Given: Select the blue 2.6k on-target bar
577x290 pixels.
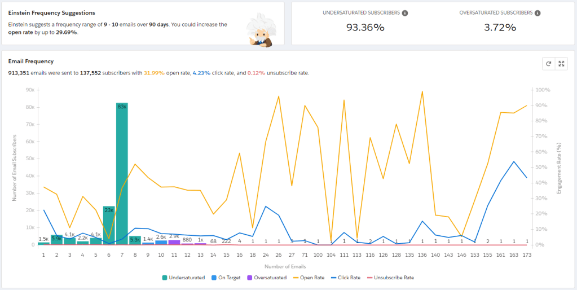Looking at the screenshot, I should [161, 243].
